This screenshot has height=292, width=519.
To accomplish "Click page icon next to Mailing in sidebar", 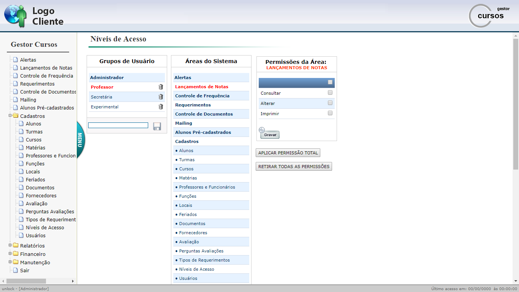I will (x=16, y=100).
